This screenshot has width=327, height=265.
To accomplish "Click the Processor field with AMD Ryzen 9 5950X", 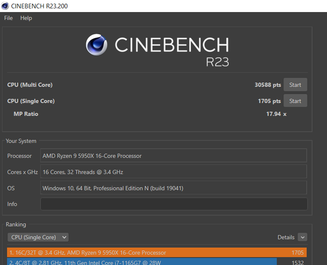I will click(173, 156).
